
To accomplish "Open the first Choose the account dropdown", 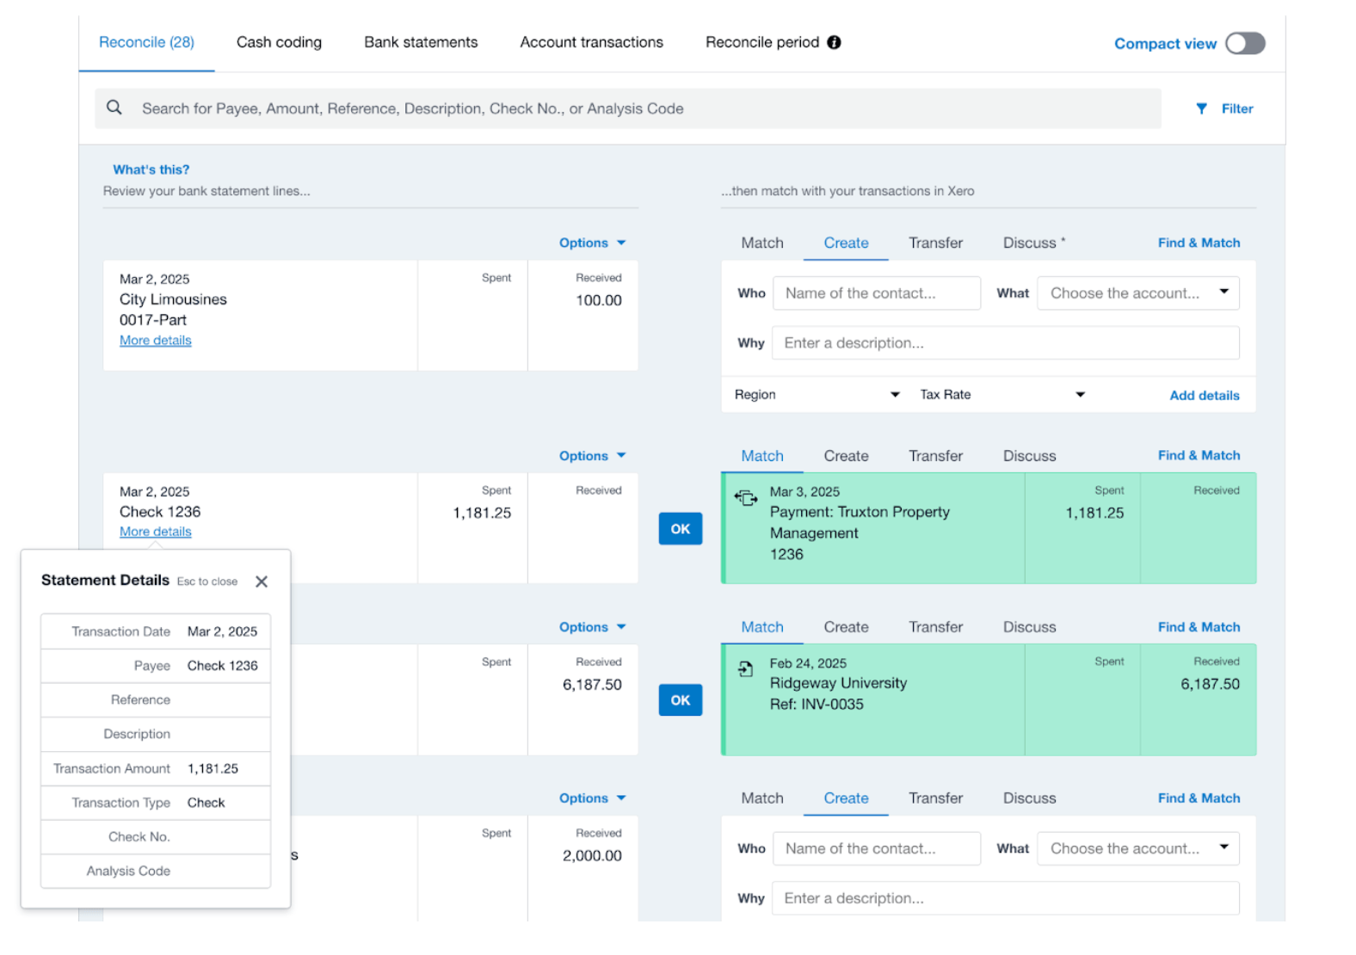I will pyautogui.click(x=1137, y=293).
